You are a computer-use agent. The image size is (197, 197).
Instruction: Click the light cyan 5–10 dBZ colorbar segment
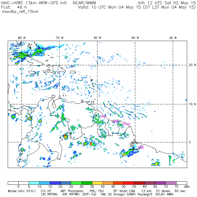34,183
